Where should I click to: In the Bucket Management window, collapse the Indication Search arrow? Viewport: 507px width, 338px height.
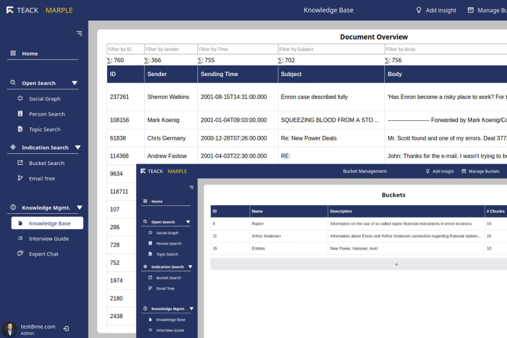tap(190, 267)
